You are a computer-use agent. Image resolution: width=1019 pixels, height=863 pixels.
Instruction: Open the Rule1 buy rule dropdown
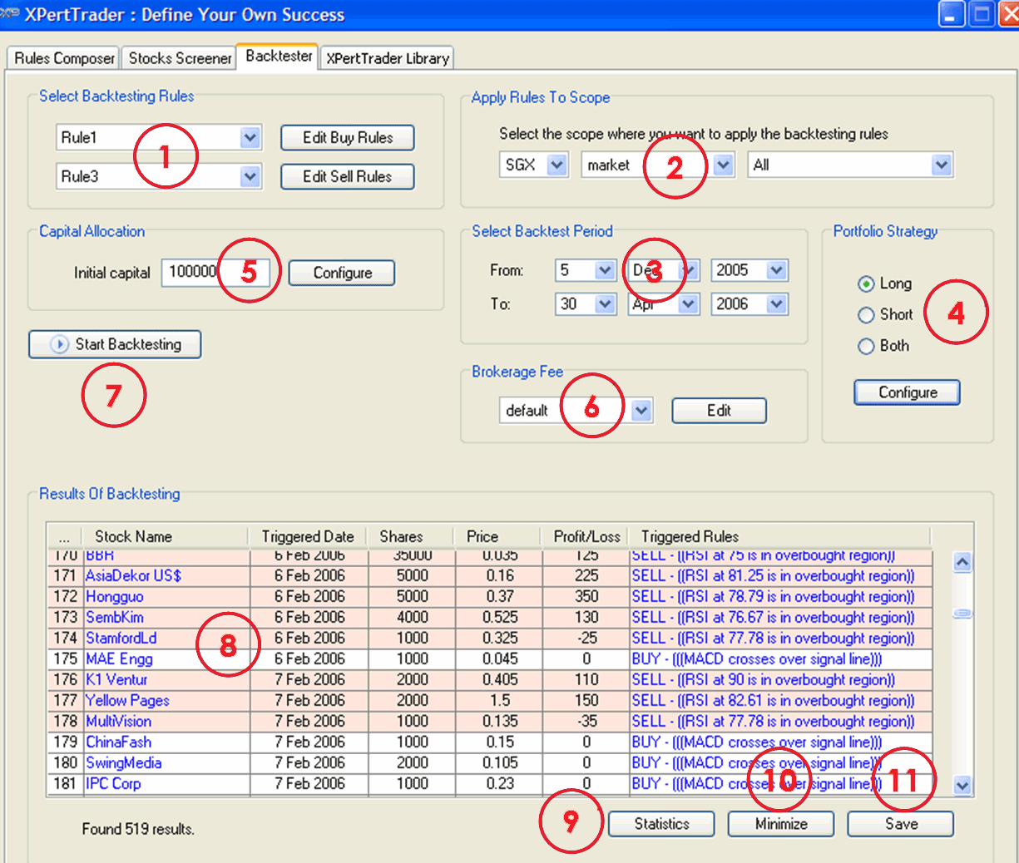click(x=250, y=138)
